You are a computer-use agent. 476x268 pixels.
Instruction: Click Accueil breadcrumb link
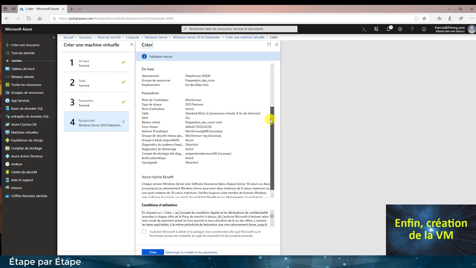(x=68, y=37)
